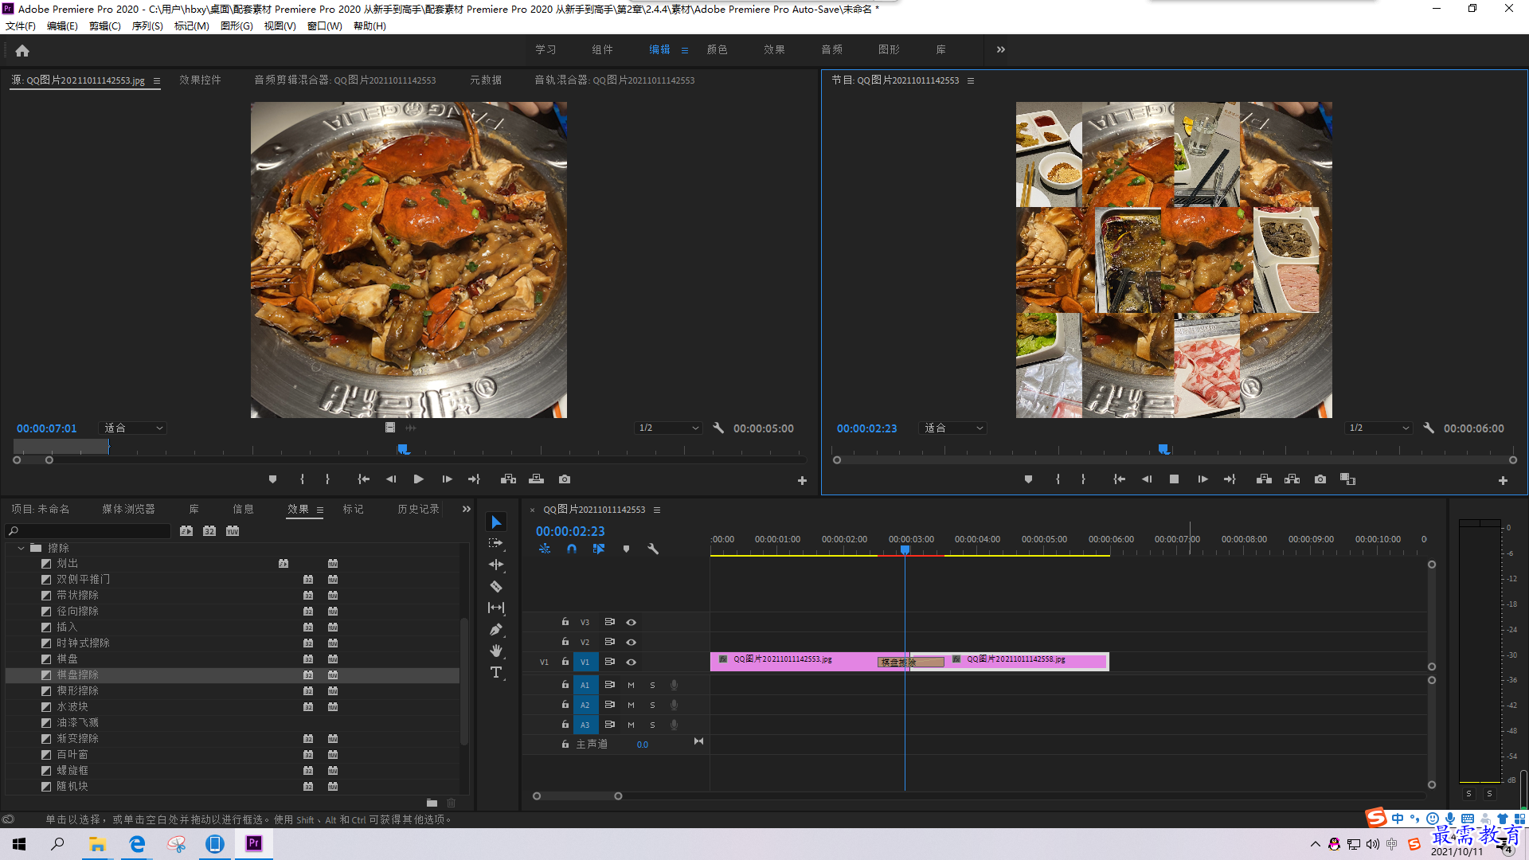
Task: Switch to 历史记录 tab
Action: [418, 509]
